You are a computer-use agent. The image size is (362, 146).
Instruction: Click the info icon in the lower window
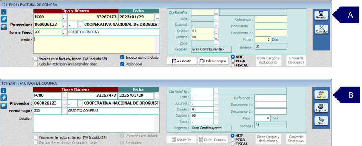(x=4, y=91)
